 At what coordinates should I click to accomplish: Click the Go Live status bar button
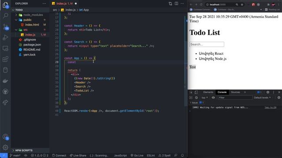(137, 155)
